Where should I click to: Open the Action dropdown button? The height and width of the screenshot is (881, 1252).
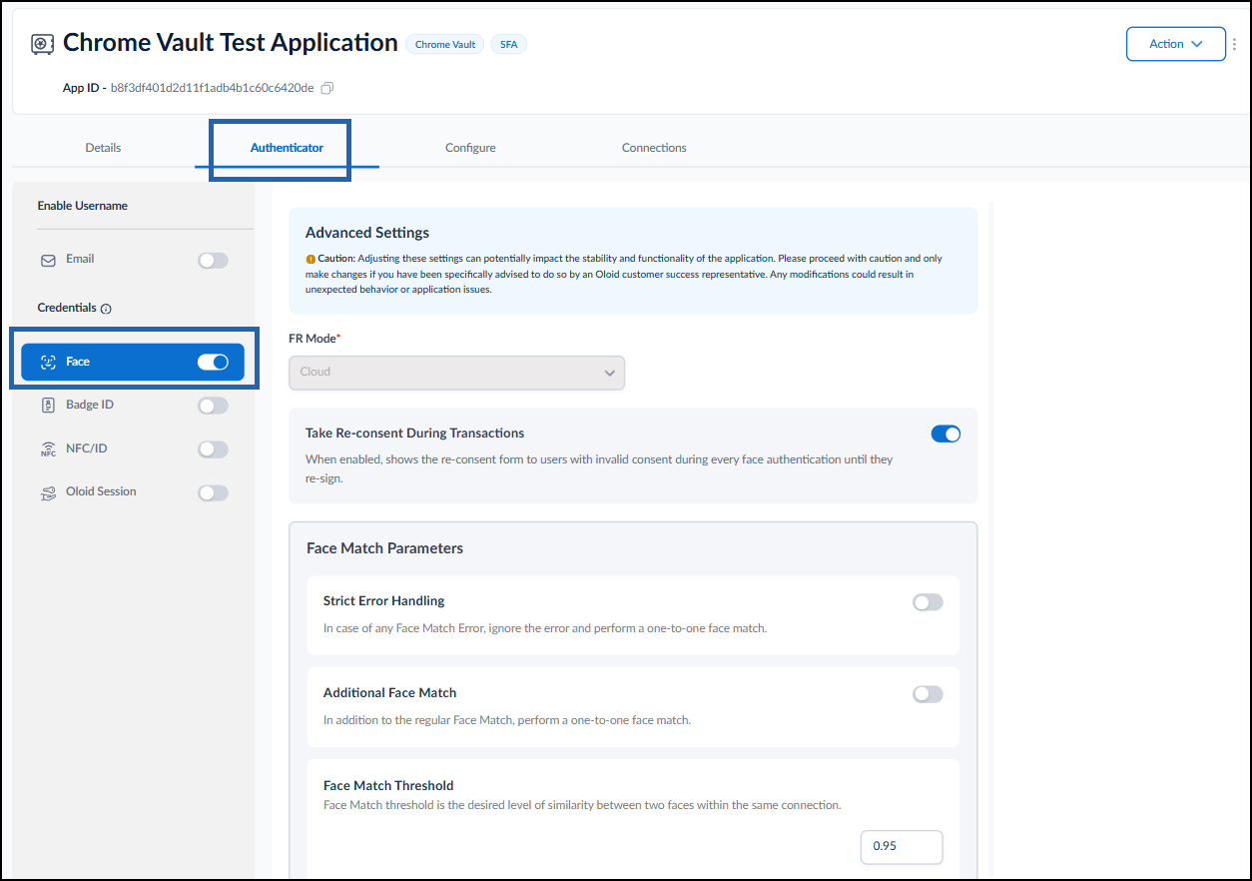[1175, 44]
